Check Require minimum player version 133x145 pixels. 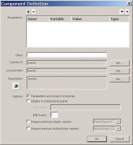[x=28, y=121]
